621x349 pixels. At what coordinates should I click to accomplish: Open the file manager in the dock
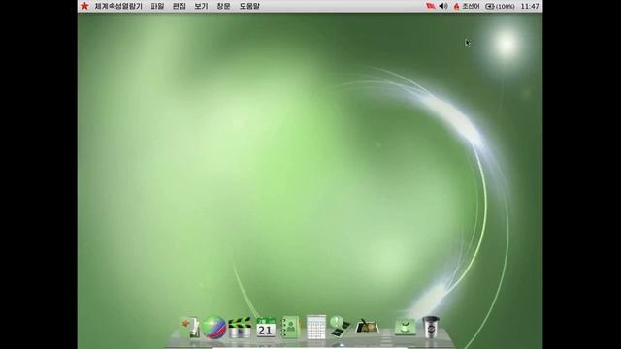point(189,328)
